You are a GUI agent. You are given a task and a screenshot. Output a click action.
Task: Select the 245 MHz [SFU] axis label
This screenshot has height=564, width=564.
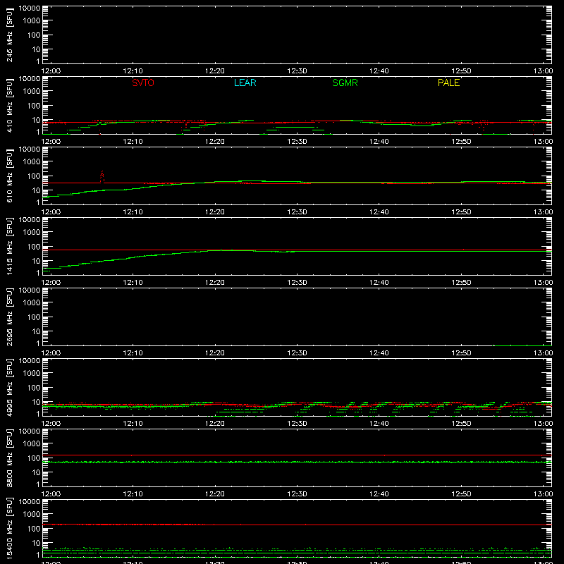pos(9,35)
